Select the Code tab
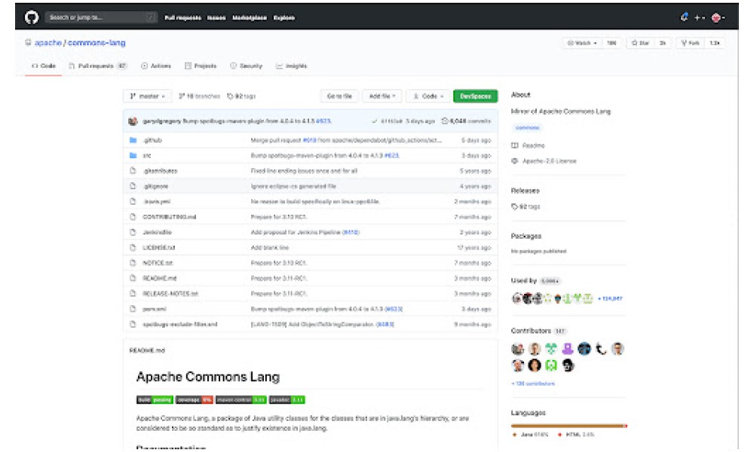 click(x=43, y=66)
